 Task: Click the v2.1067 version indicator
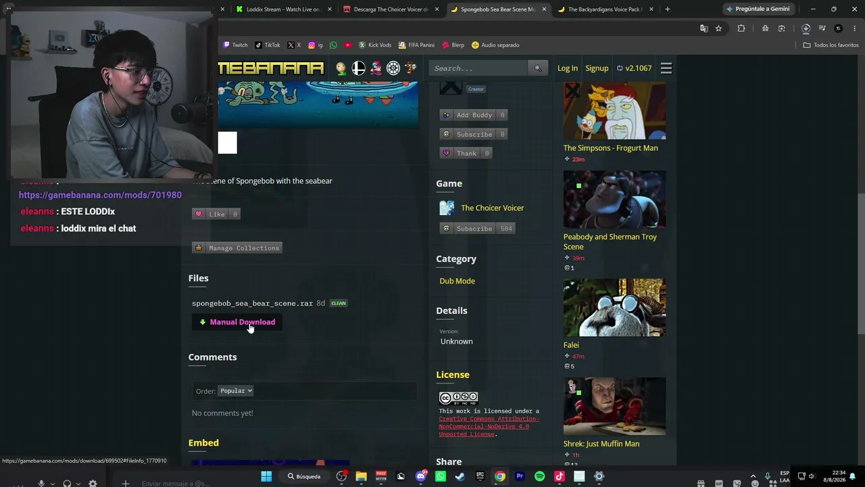(634, 68)
